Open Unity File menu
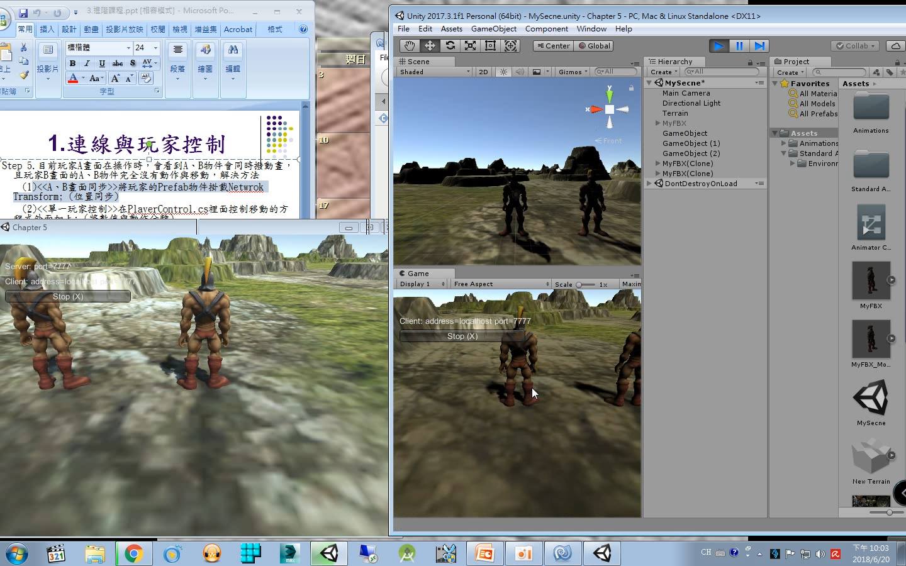 403,29
